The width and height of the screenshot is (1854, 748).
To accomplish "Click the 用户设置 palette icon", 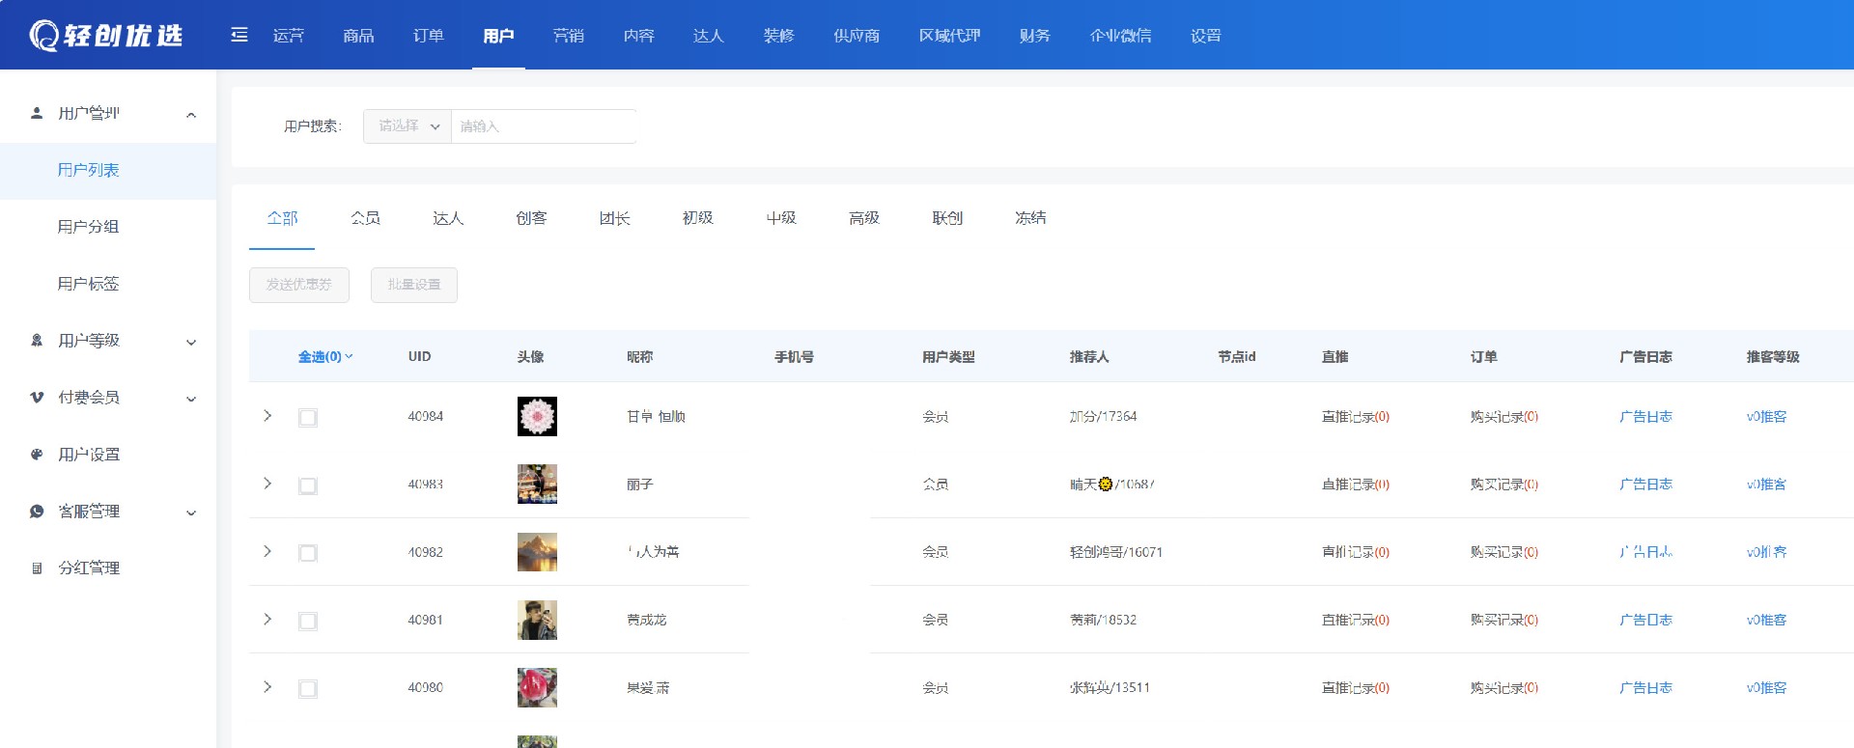I will click(x=37, y=455).
